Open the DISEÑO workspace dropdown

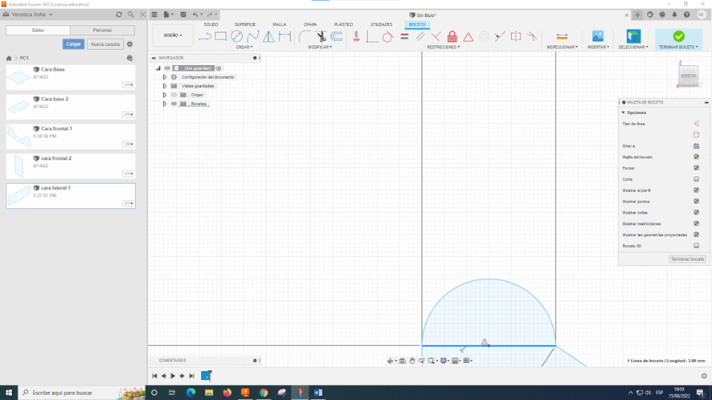point(173,35)
